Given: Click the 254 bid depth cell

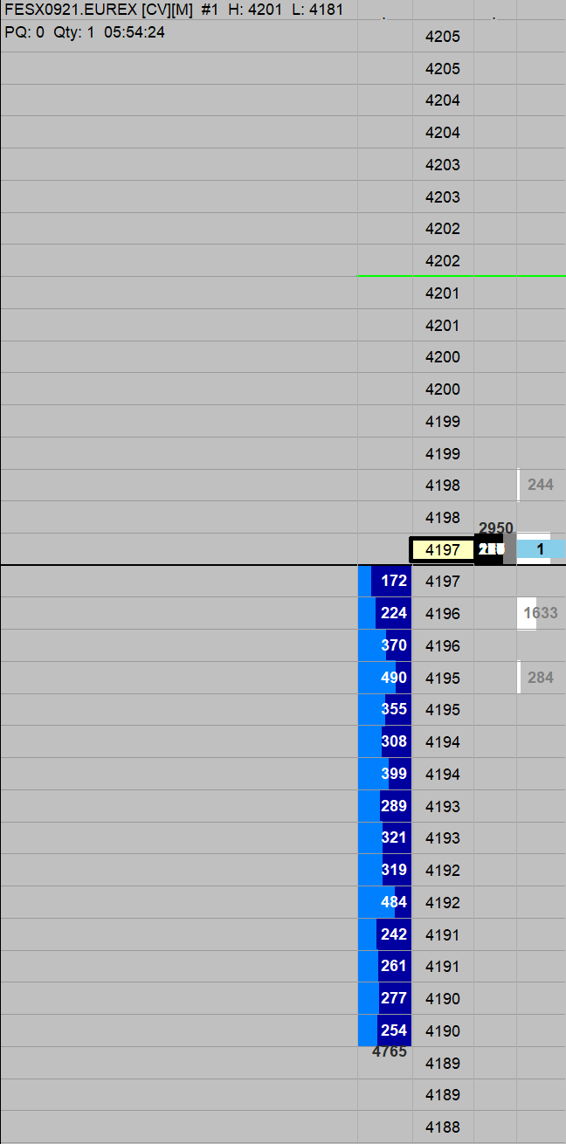Looking at the screenshot, I should (385, 1030).
